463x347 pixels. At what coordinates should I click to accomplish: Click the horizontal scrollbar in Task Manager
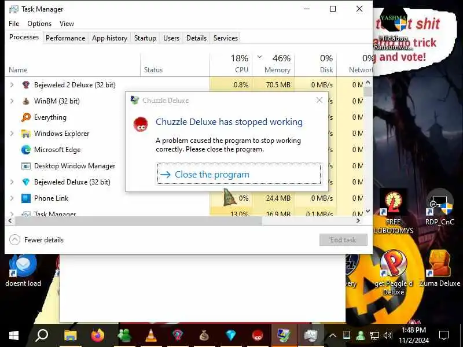pos(138,221)
